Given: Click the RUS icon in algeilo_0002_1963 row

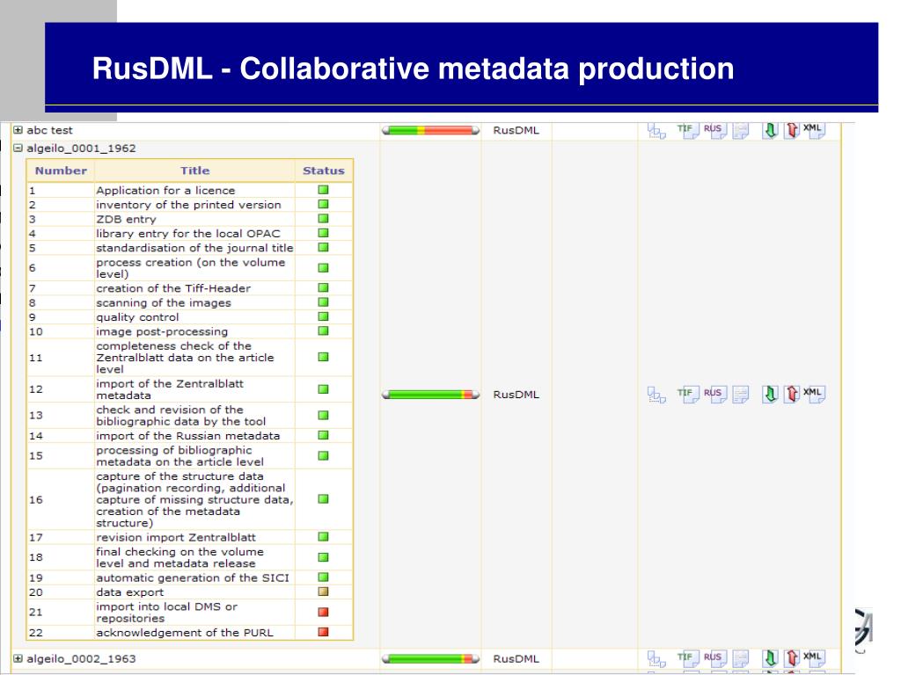Looking at the screenshot, I should 715,658.
